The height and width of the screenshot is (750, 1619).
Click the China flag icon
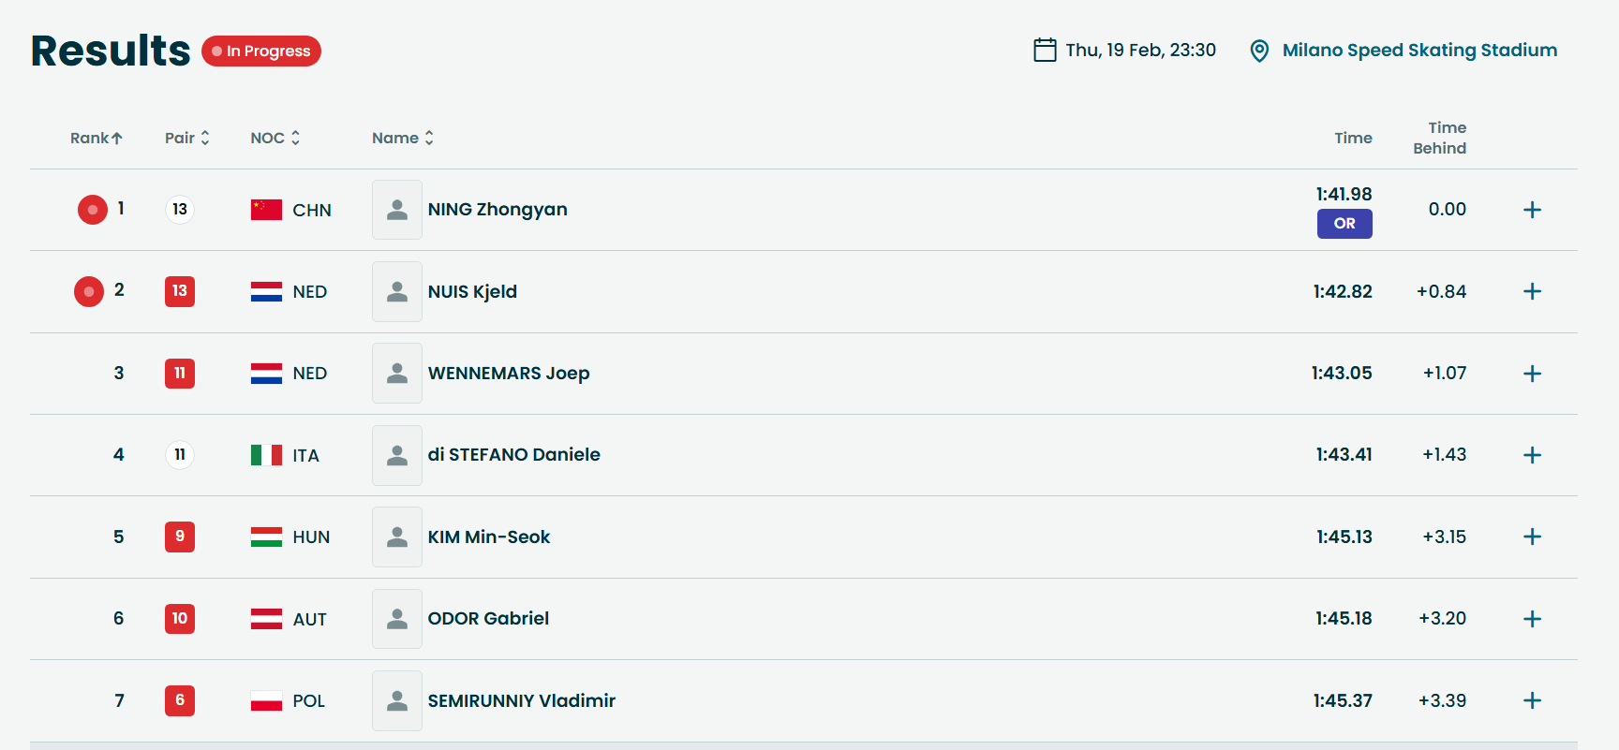coord(266,210)
